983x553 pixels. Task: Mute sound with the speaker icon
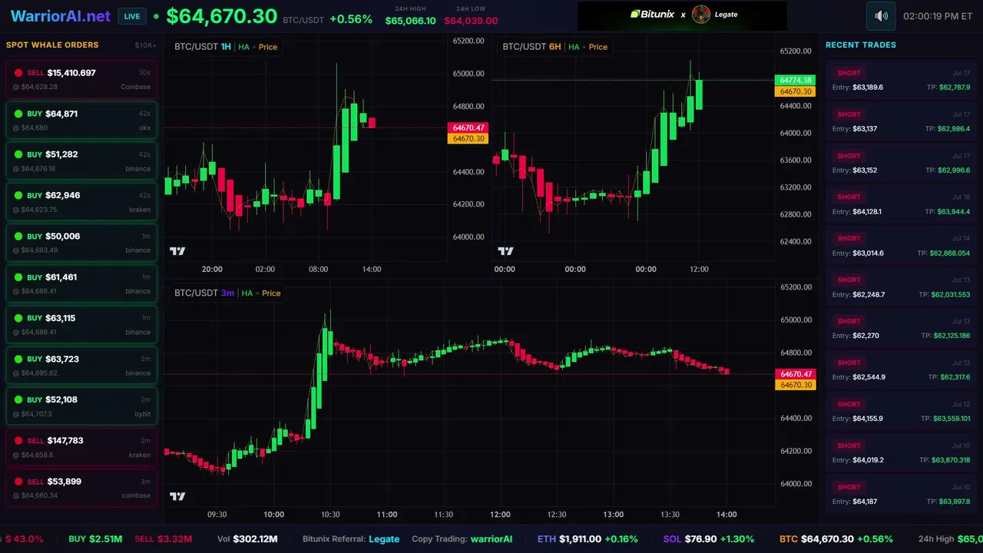point(881,16)
